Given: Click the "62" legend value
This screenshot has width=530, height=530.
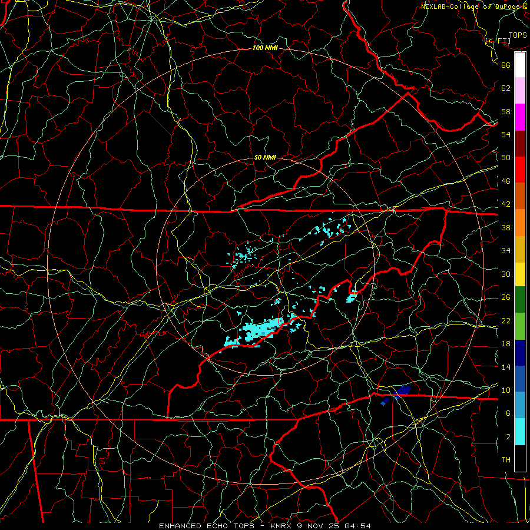Looking at the screenshot, I should (506, 88).
